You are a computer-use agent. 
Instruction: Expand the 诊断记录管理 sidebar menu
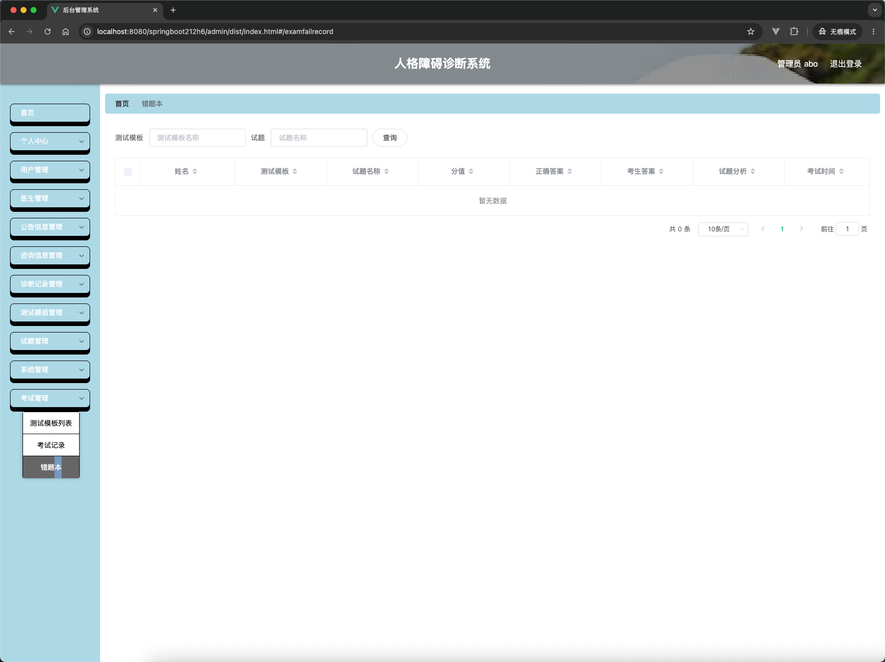pyautogui.click(x=50, y=284)
